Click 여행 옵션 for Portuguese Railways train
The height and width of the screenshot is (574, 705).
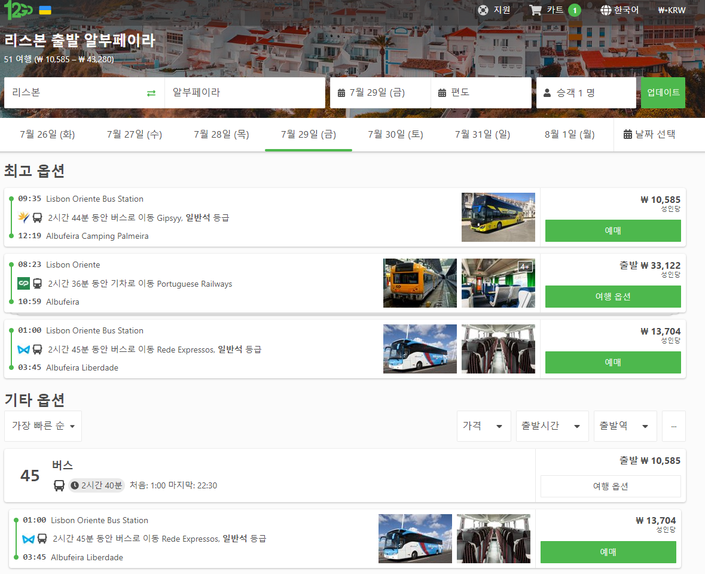(613, 296)
